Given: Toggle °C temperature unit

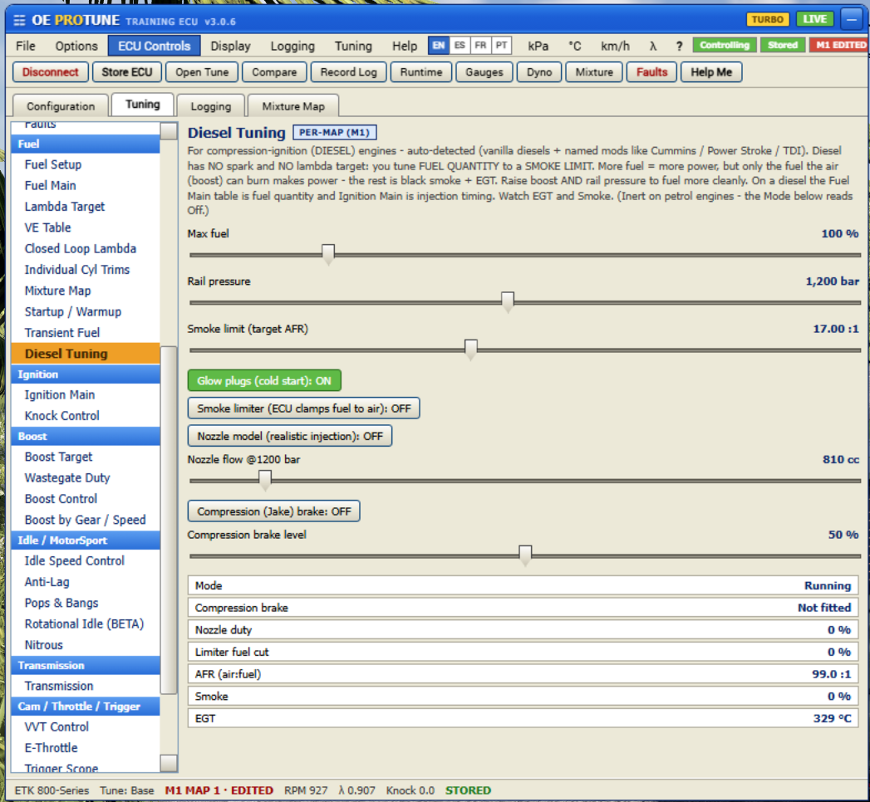Looking at the screenshot, I should [x=575, y=46].
